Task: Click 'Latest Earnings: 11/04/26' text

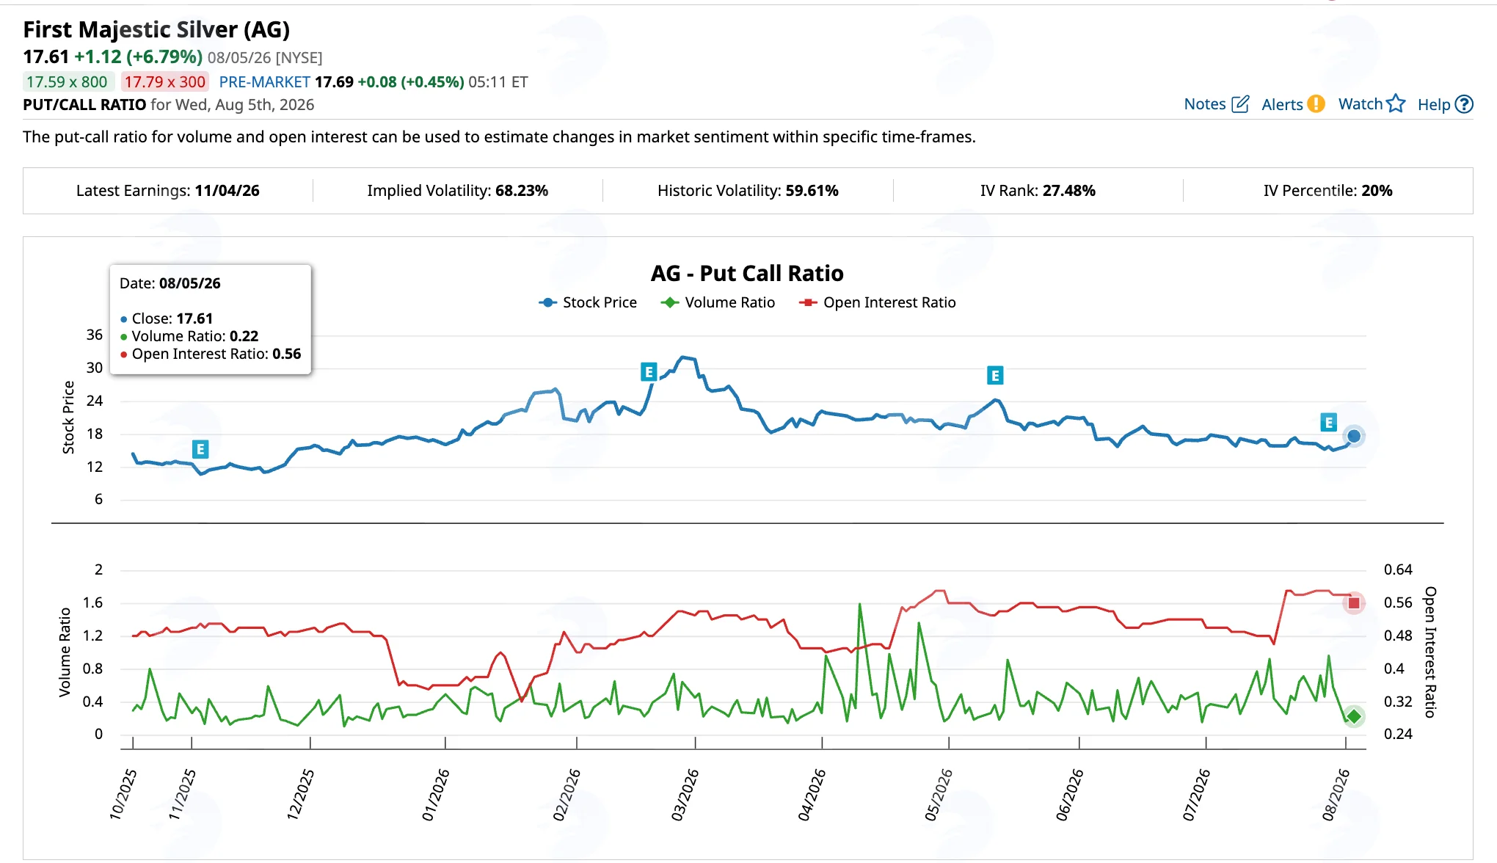Action: tap(168, 191)
